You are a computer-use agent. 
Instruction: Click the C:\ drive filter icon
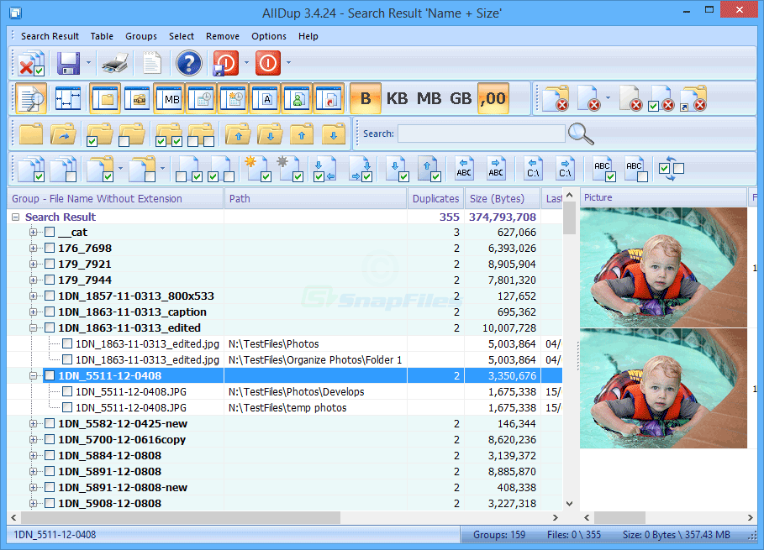tap(533, 168)
